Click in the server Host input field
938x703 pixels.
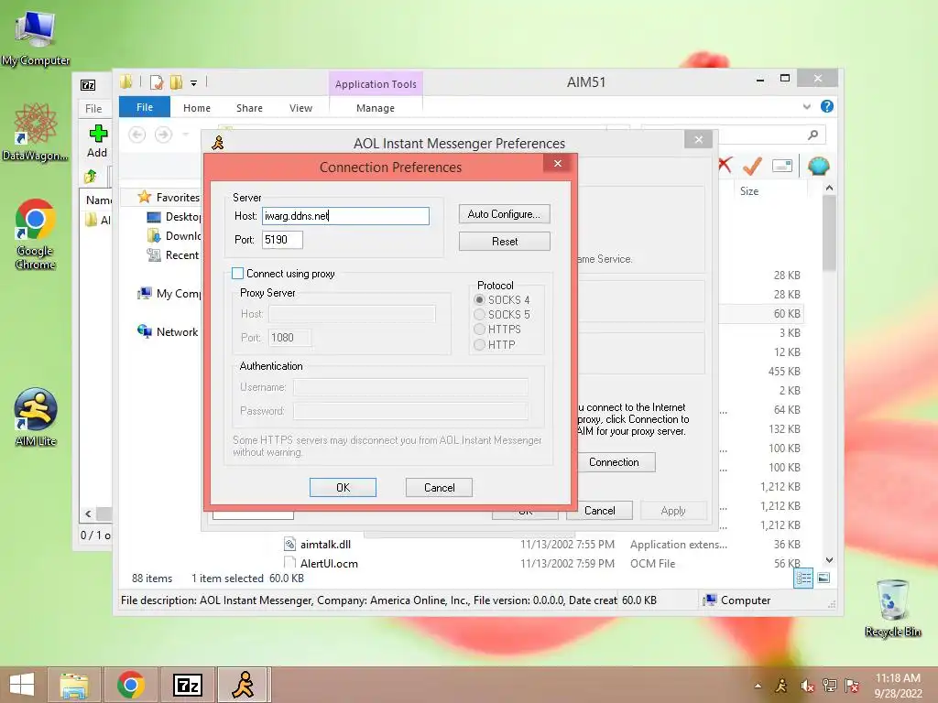point(345,216)
